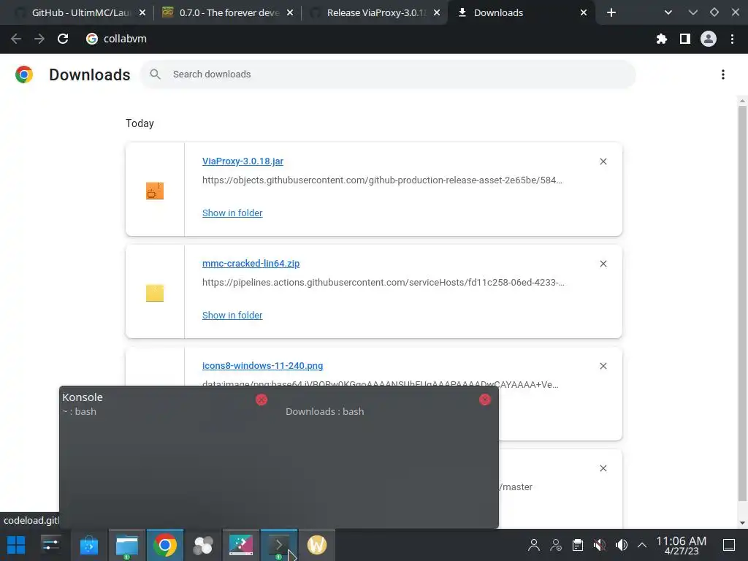
Task: Open ViaProxy-3.0.18.jar file link
Action: (x=243, y=161)
